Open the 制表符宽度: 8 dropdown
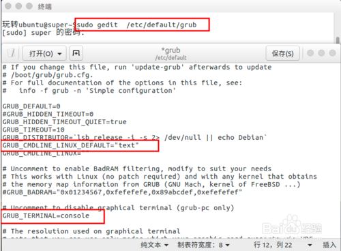 [204, 245]
